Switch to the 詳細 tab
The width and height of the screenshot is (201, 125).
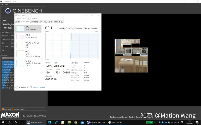[56, 22]
